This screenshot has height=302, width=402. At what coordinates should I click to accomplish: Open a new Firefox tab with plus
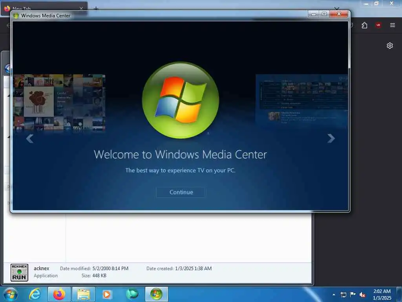[x=96, y=9]
